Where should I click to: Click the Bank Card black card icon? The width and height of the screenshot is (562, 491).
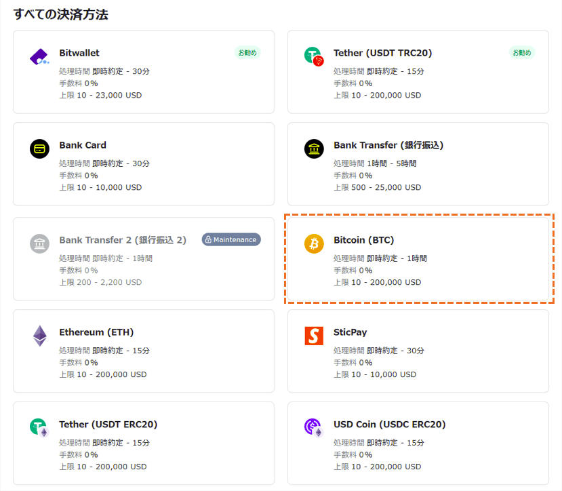point(39,149)
